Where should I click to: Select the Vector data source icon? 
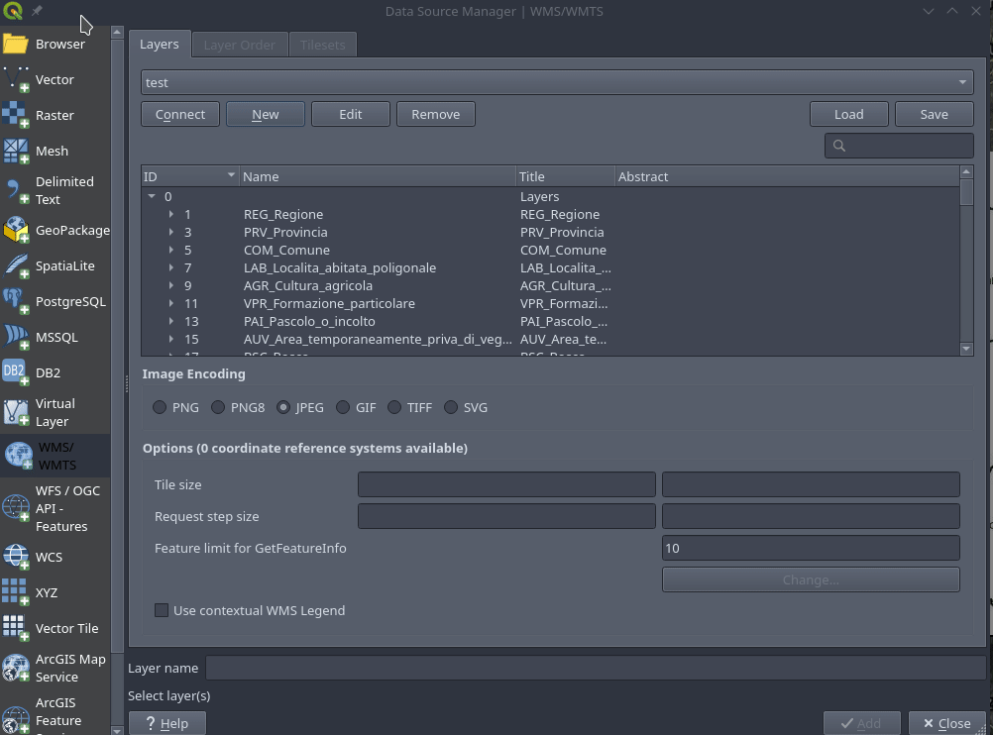pos(15,80)
